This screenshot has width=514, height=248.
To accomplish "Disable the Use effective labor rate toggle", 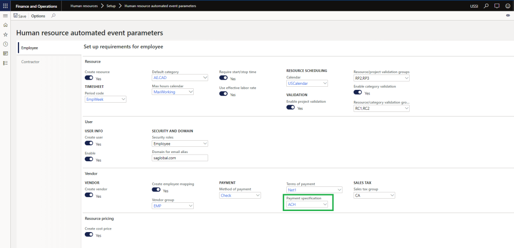I will point(224,94).
